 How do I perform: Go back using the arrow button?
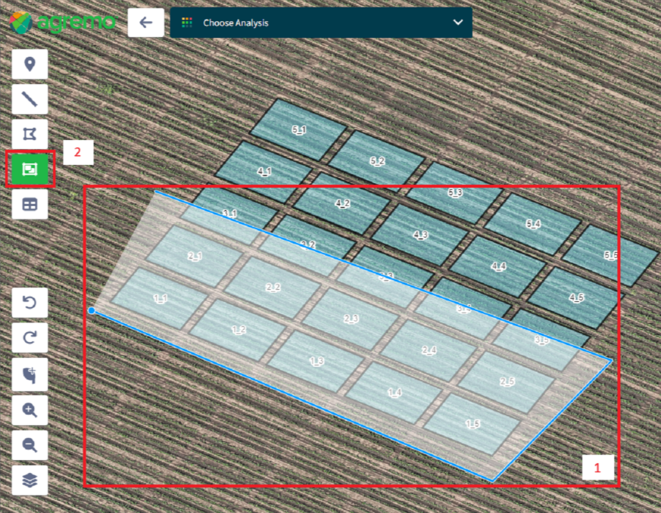[x=146, y=23]
